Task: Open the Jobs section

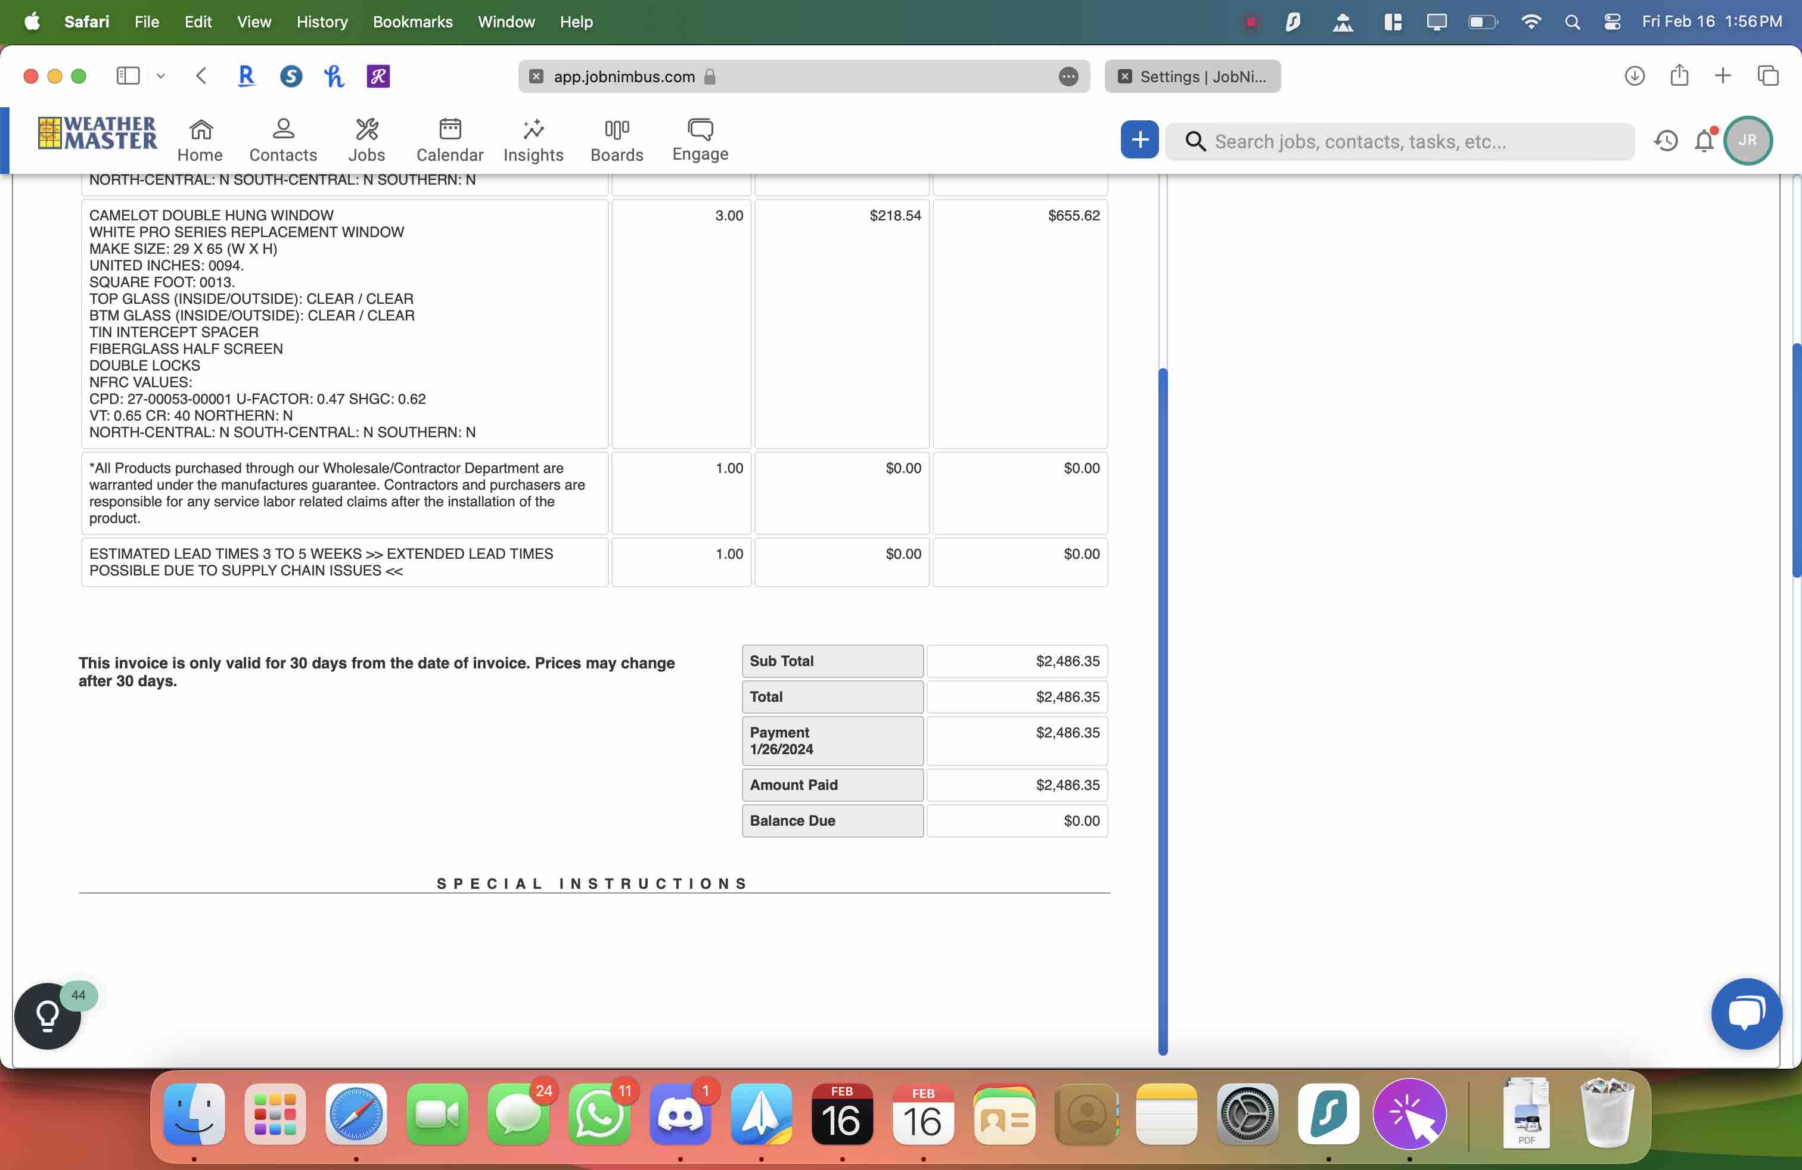Action: [x=366, y=139]
